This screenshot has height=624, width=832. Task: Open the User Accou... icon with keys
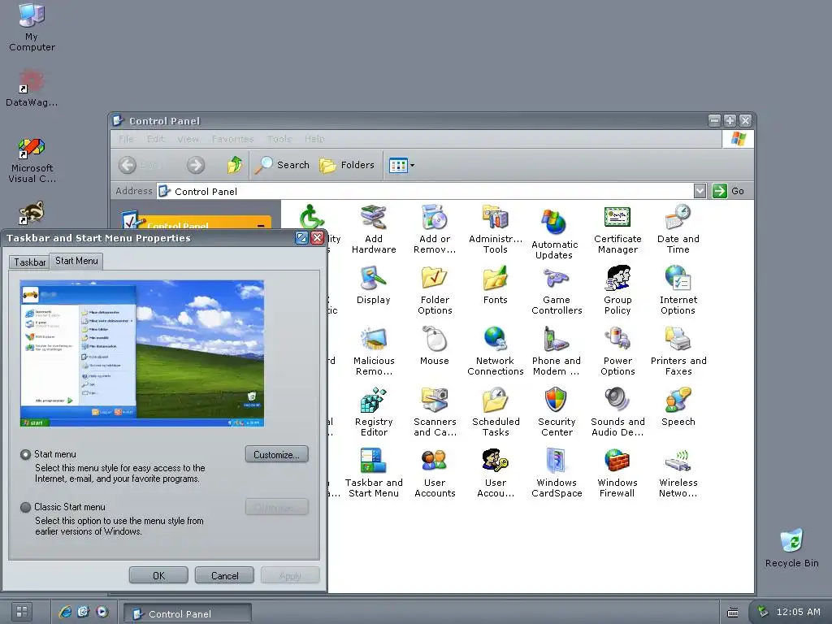(x=496, y=474)
